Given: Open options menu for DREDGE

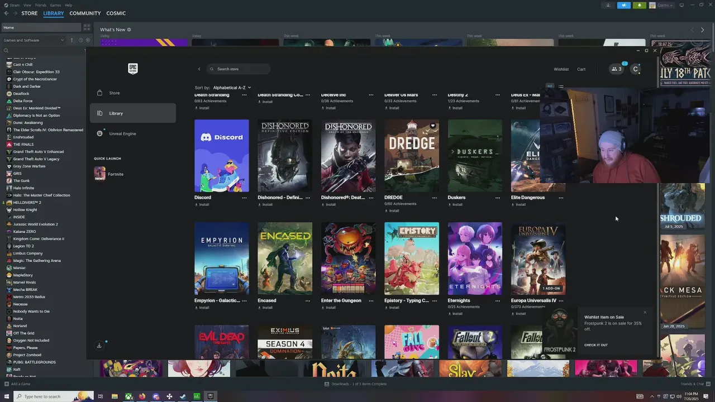Looking at the screenshot, I should [x=434, y=198].
